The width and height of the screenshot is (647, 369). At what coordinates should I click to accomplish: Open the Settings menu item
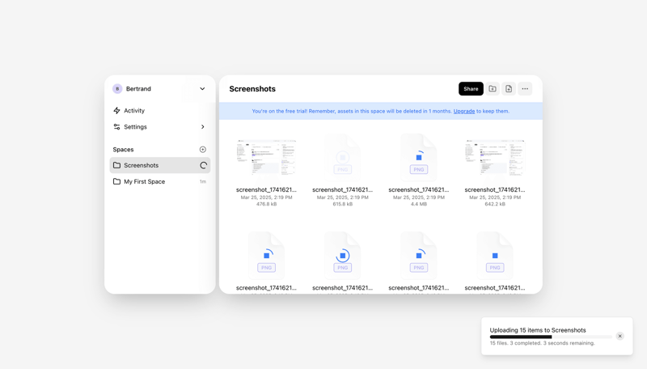(x=159, y=127)
